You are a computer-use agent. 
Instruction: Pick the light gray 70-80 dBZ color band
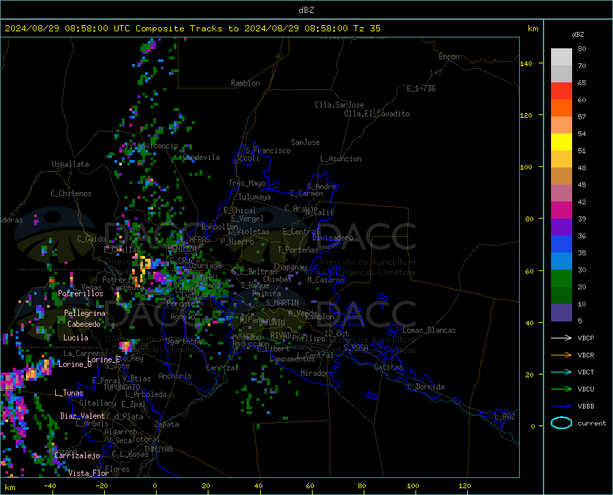(x=561, y=57)
